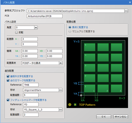Click the green TOP Pattern square icon

pyautogui.click(x=75, y=105)
